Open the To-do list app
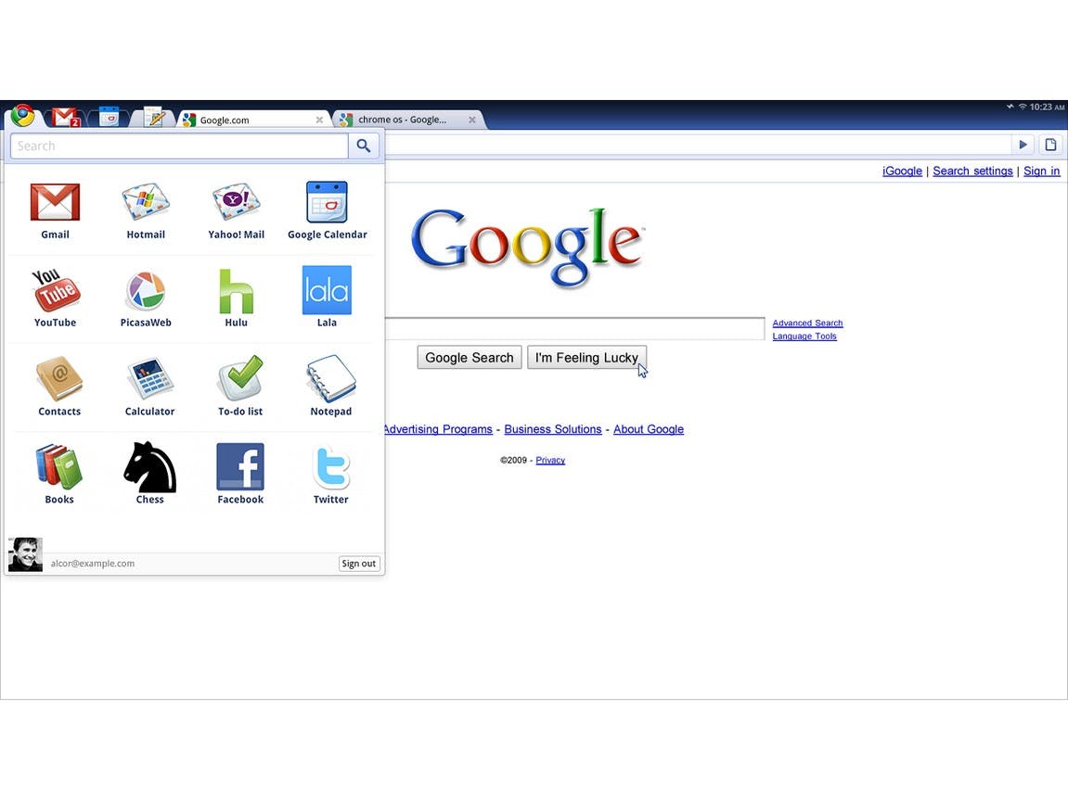 pos(240,377)
